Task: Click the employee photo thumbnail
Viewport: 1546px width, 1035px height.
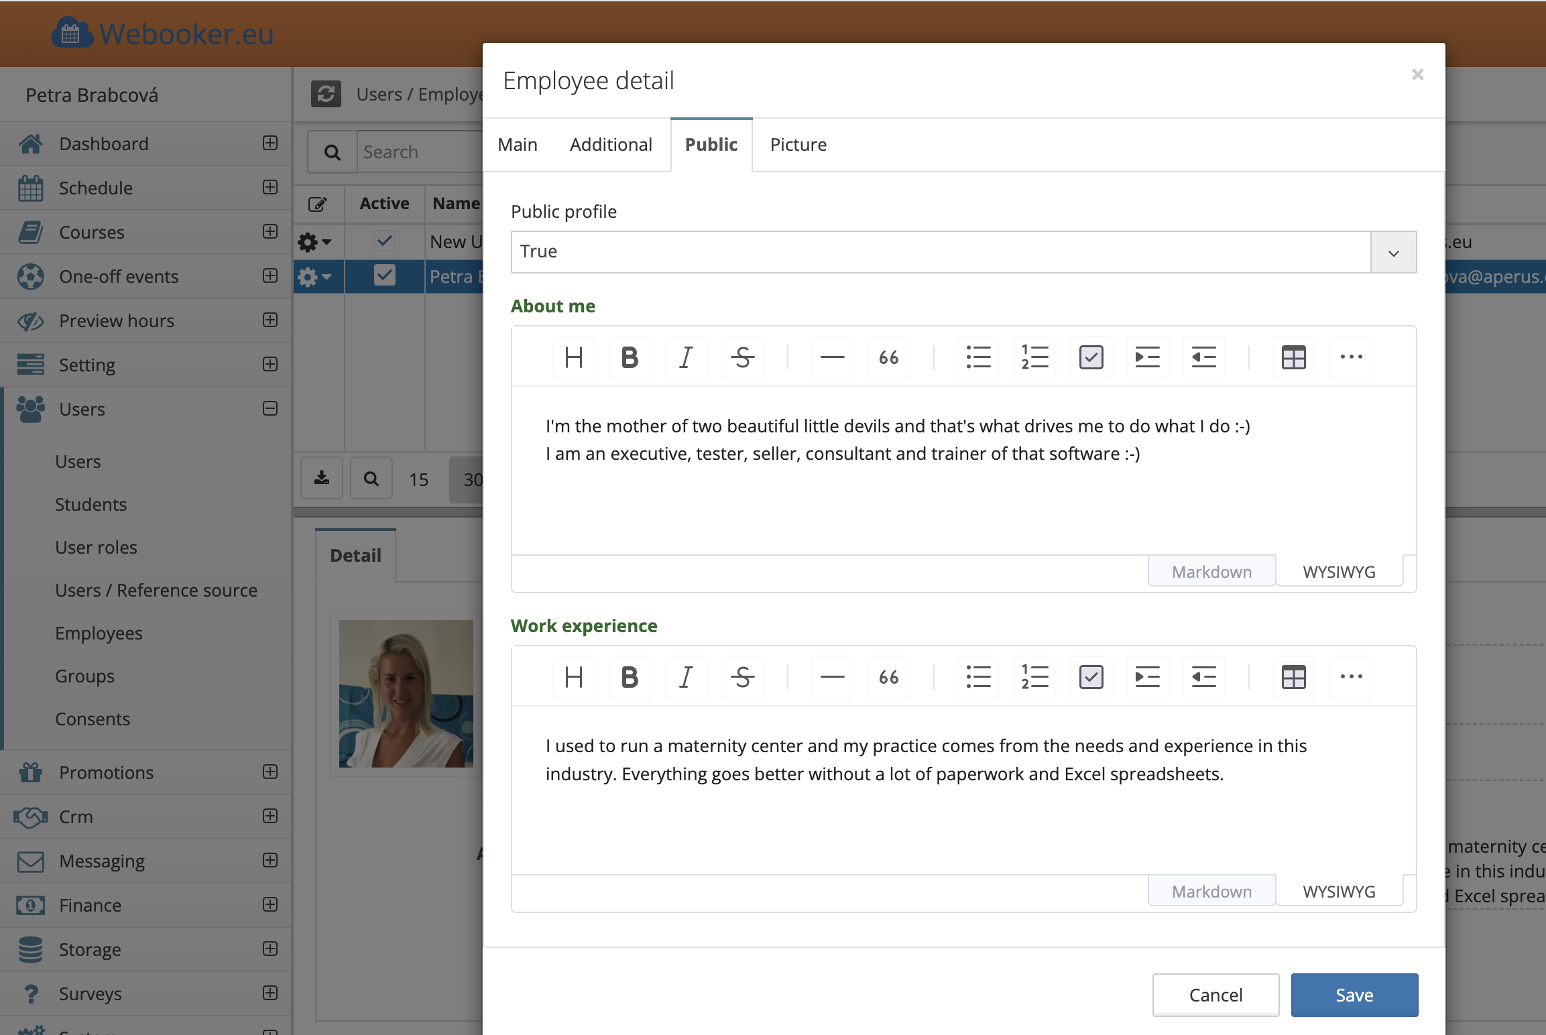Action: tap(406, 693)
